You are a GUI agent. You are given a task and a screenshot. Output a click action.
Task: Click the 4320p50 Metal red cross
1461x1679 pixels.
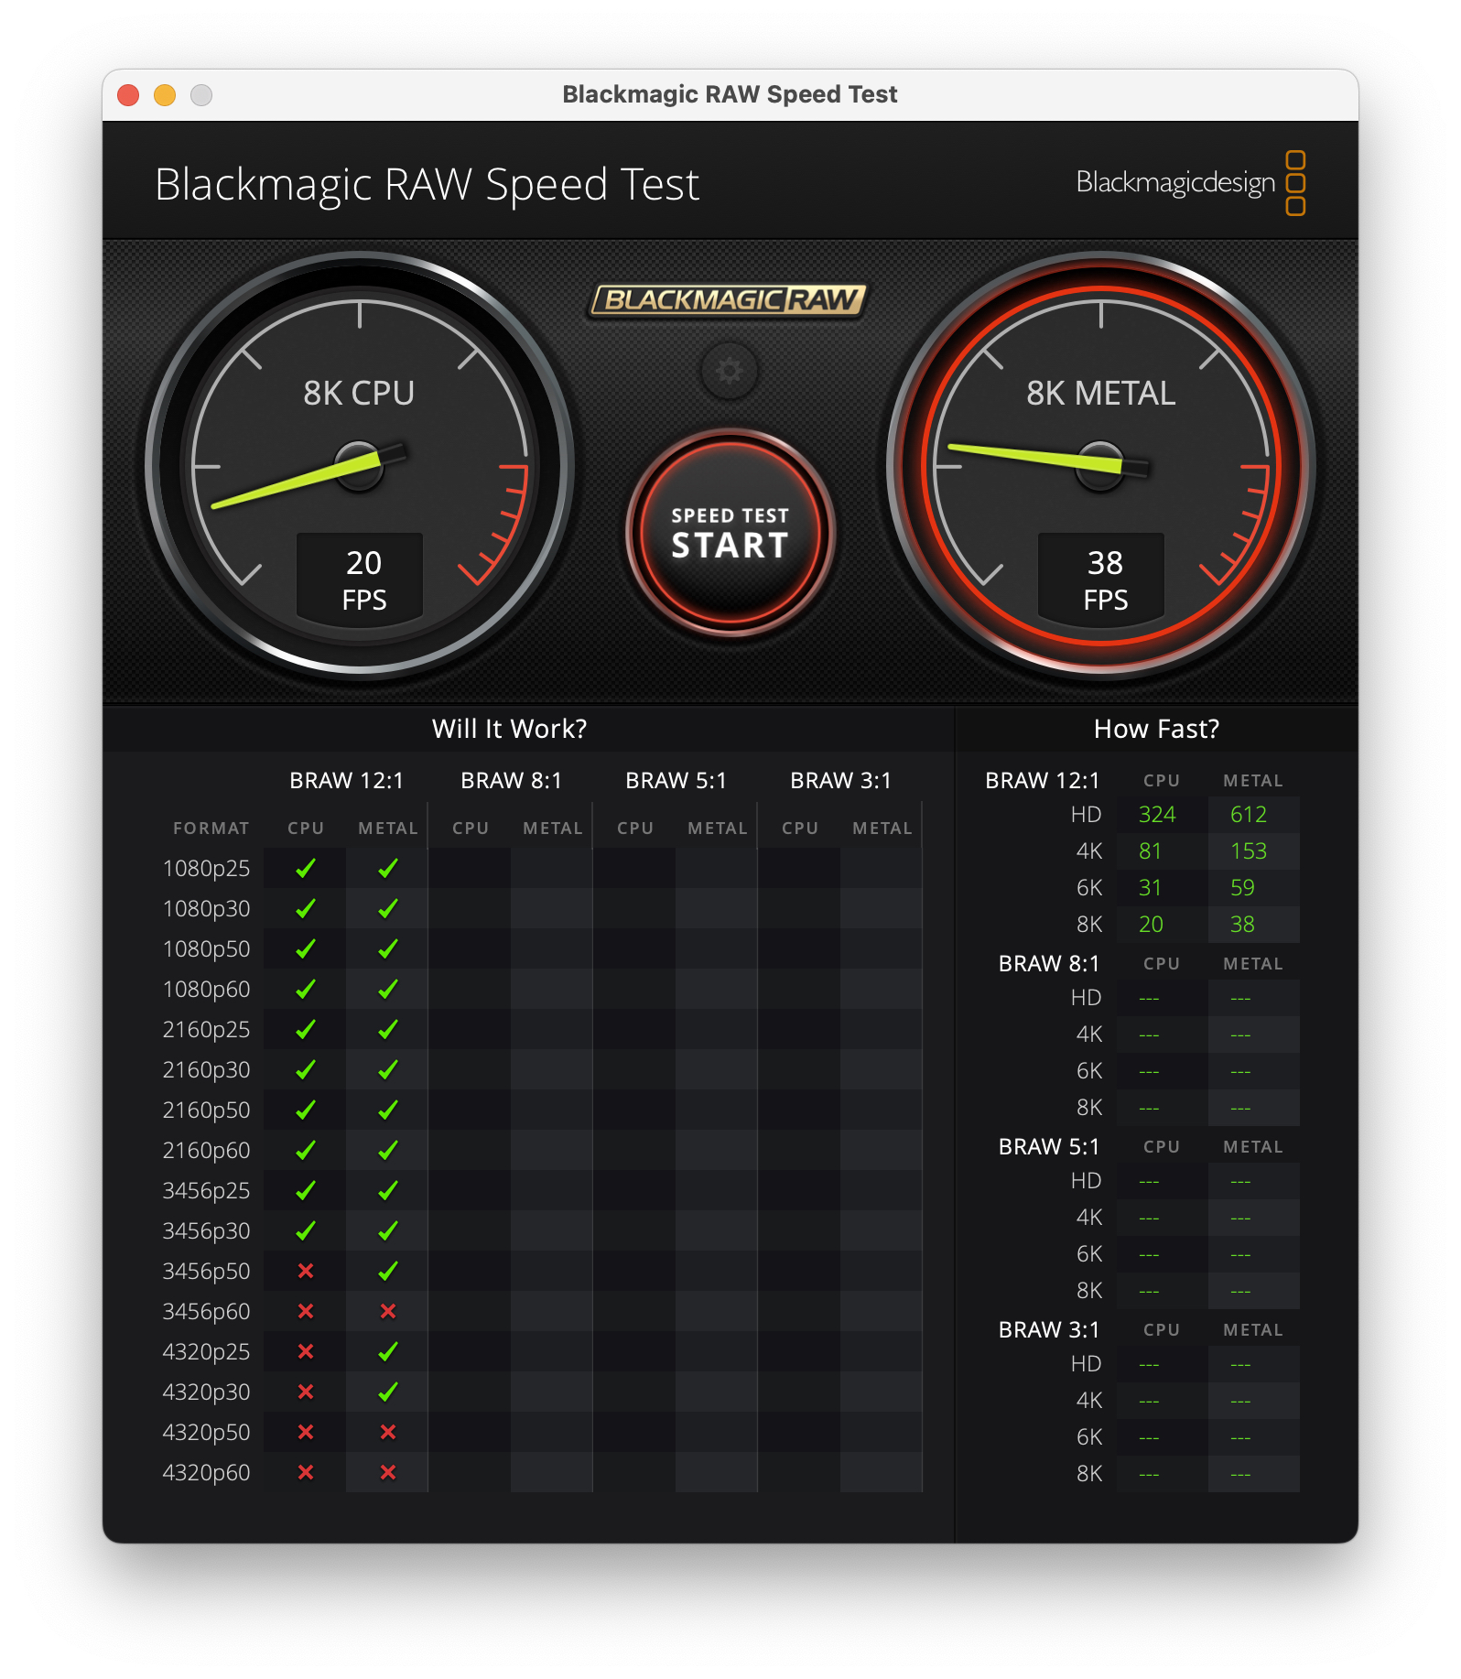tap(388, 1432)
